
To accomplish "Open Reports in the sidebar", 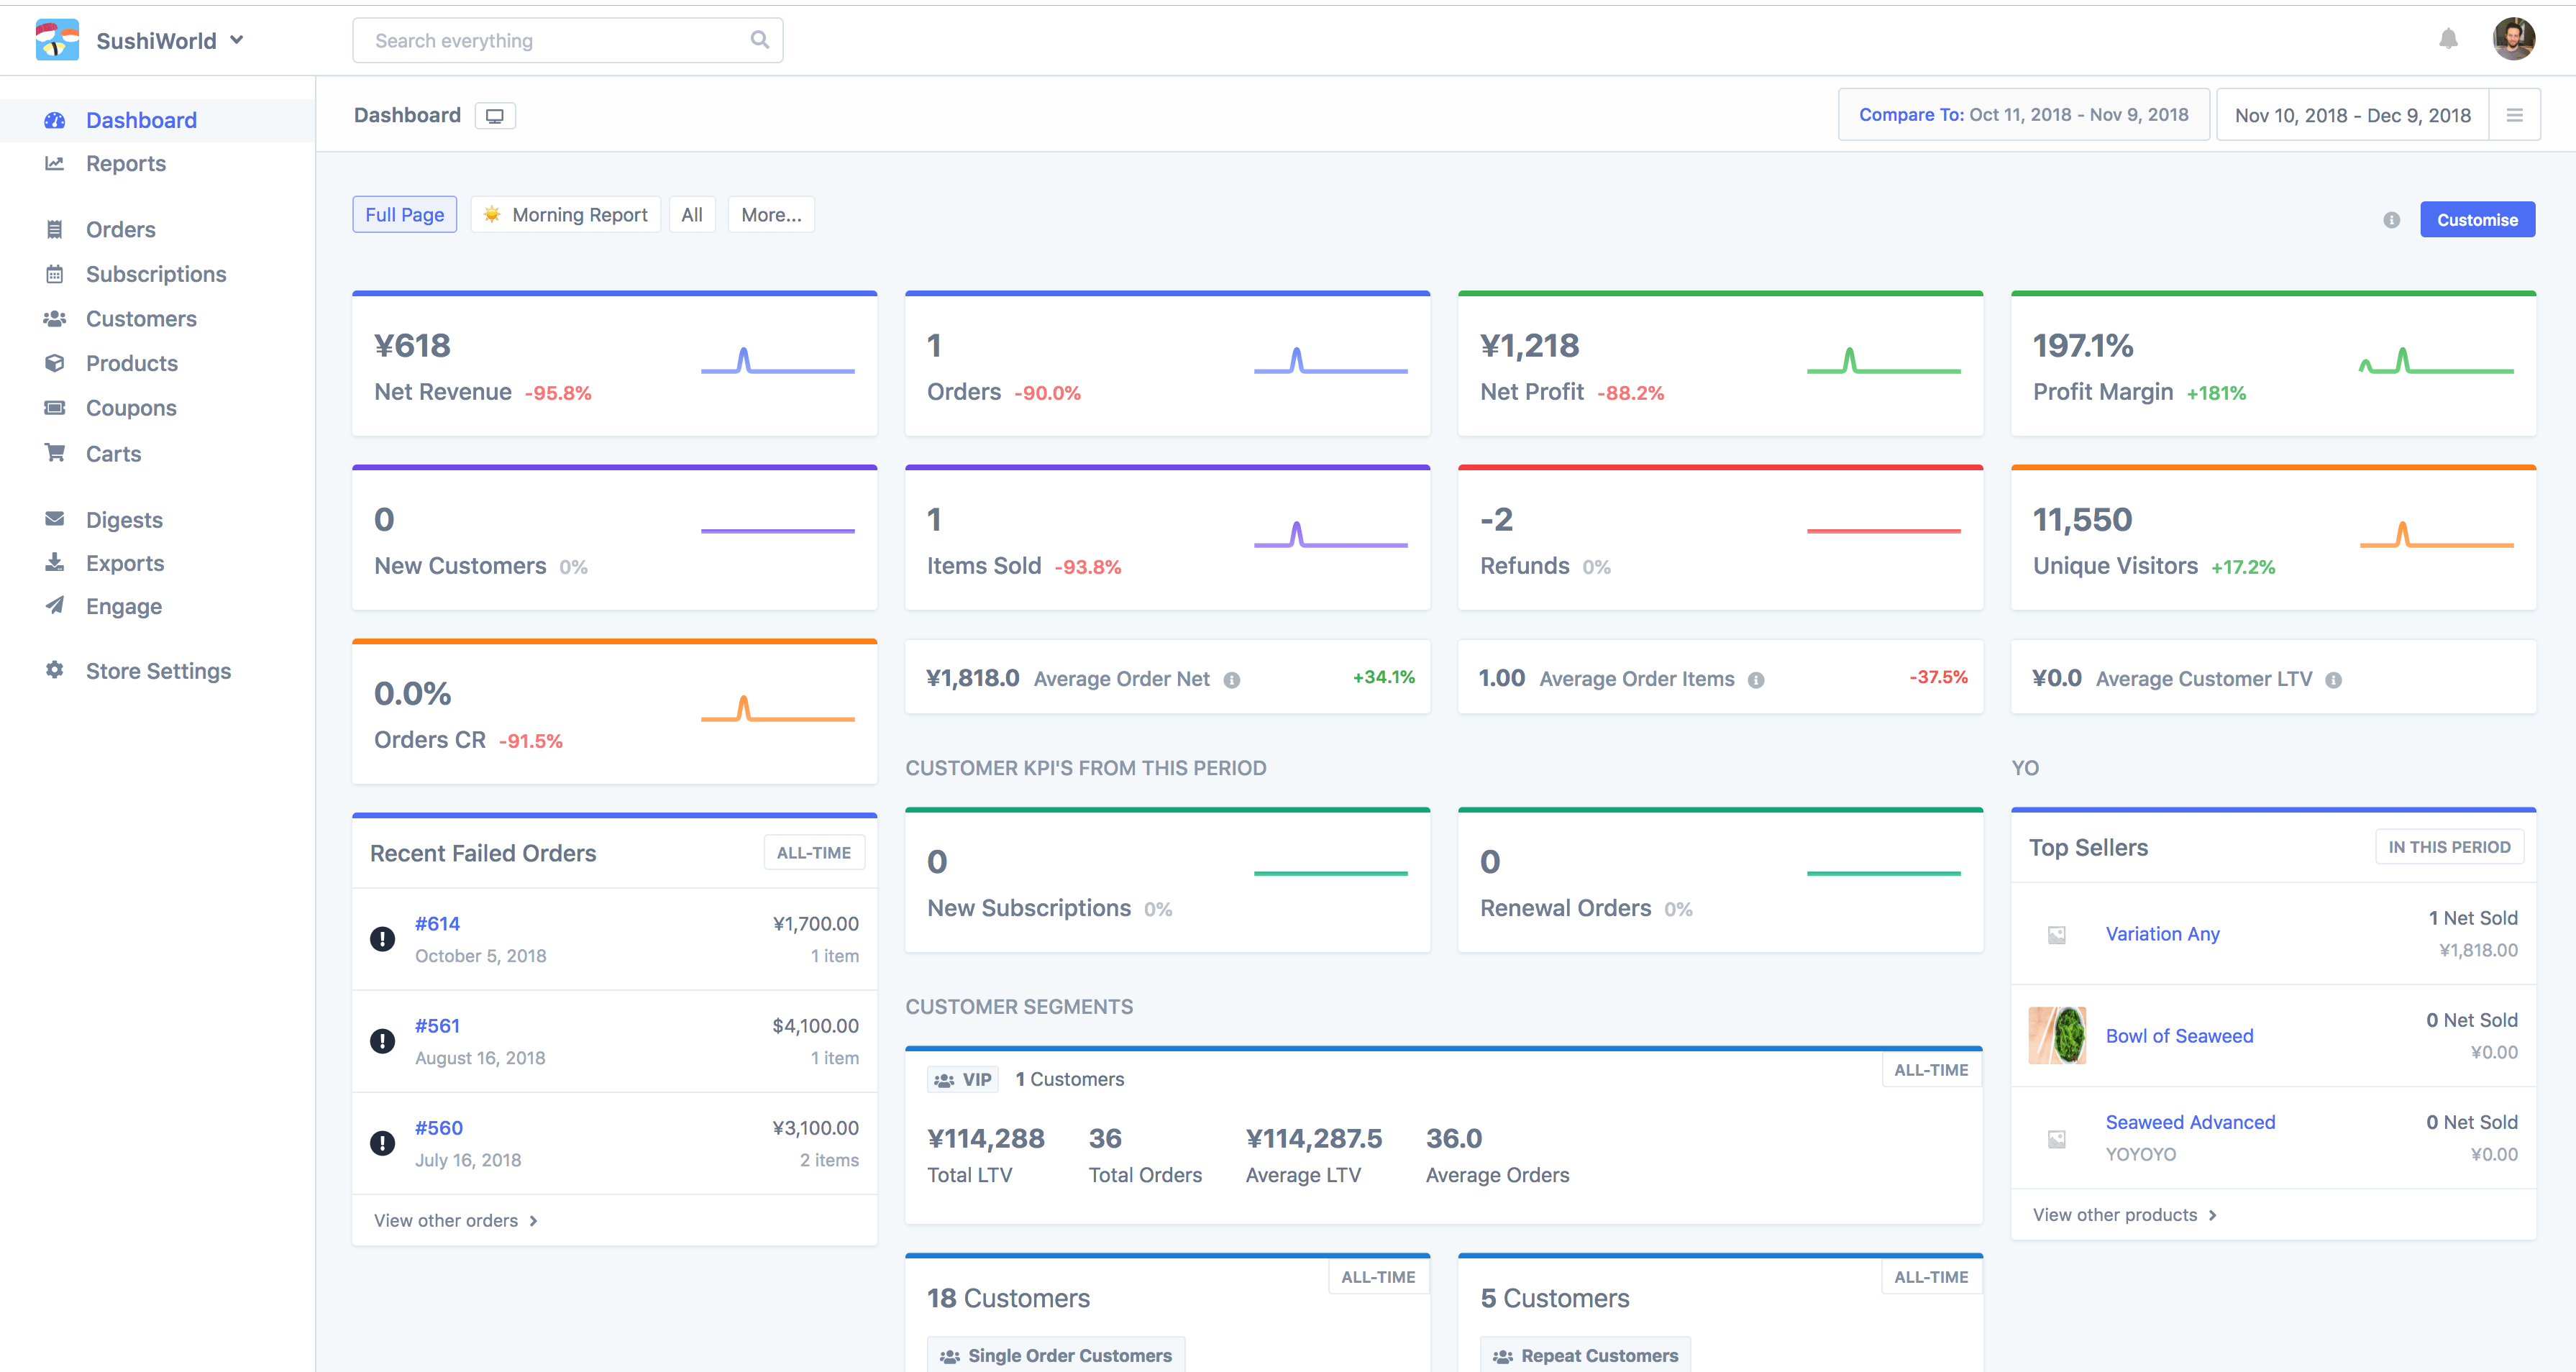I will click(x=125, y=163).
